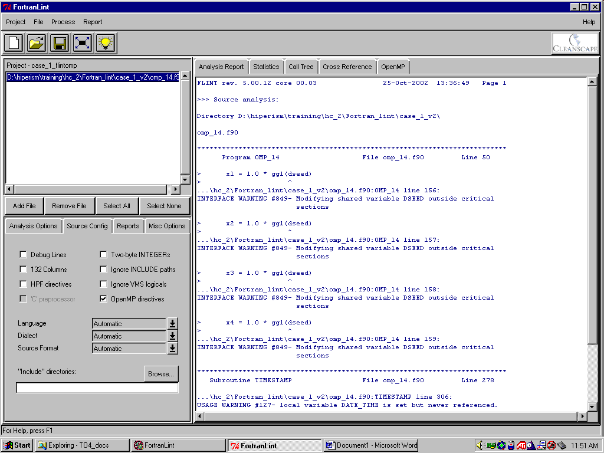Click the report pane scroll right arrow
Screen dimensions: 604x453
click(582, 416)
